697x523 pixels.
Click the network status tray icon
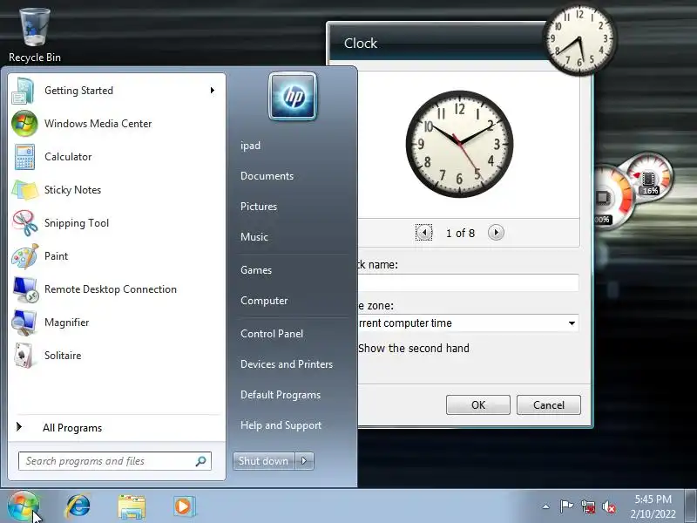coord(588,506)
